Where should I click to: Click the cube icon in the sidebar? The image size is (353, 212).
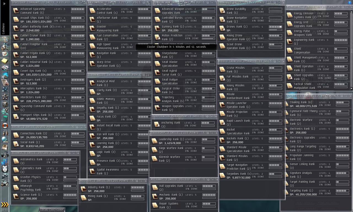click(5, 104)
